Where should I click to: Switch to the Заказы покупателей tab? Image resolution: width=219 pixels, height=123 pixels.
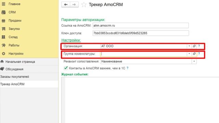click(29, 77)
